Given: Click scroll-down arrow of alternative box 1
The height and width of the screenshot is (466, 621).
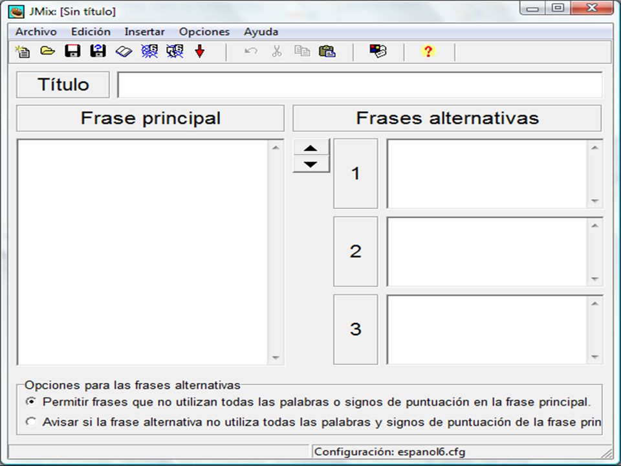Looking at the screenshot, I should click(595, 201).
